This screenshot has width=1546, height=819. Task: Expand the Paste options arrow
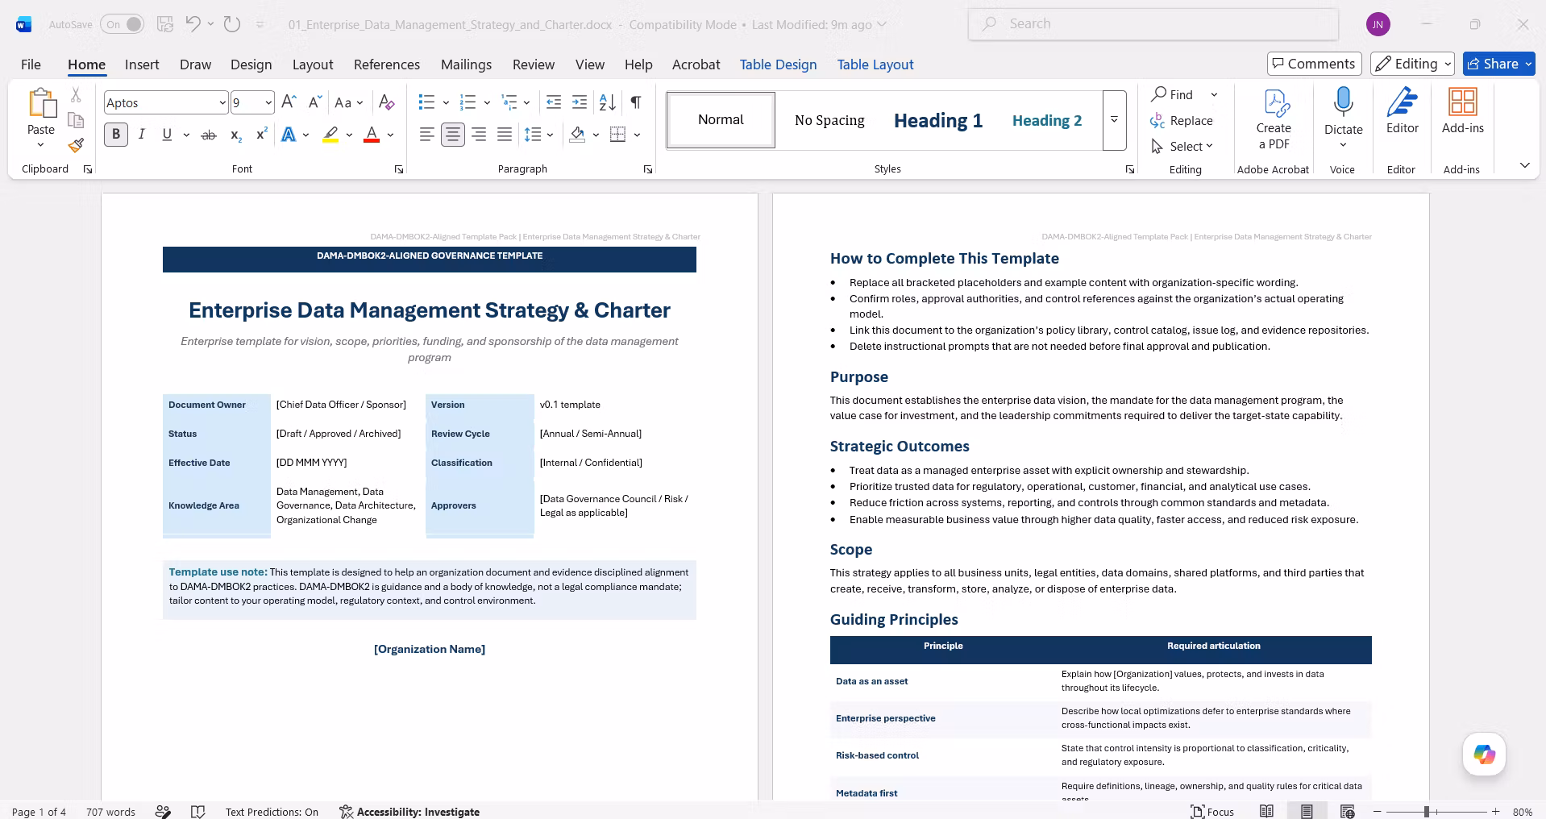click(40, 145)
